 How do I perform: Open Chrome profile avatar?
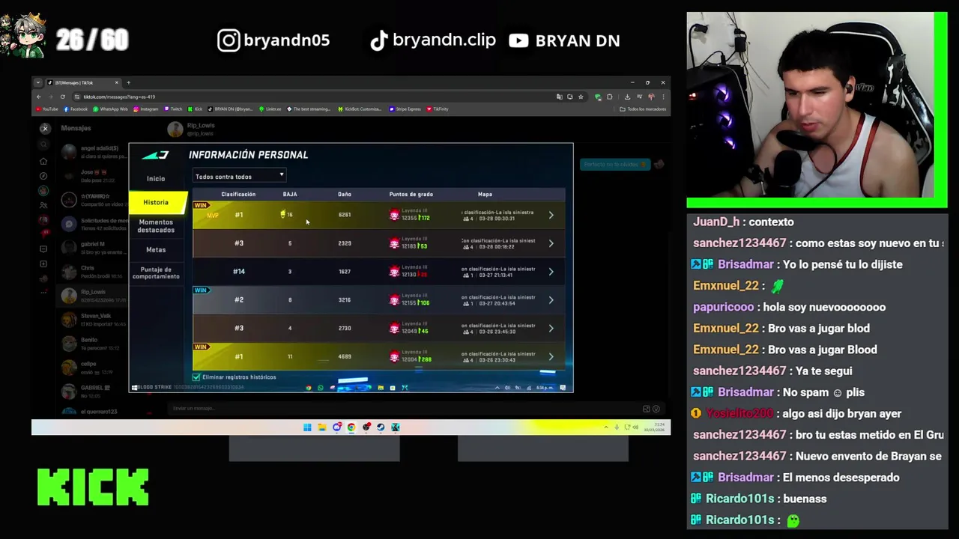pos(651,97)
